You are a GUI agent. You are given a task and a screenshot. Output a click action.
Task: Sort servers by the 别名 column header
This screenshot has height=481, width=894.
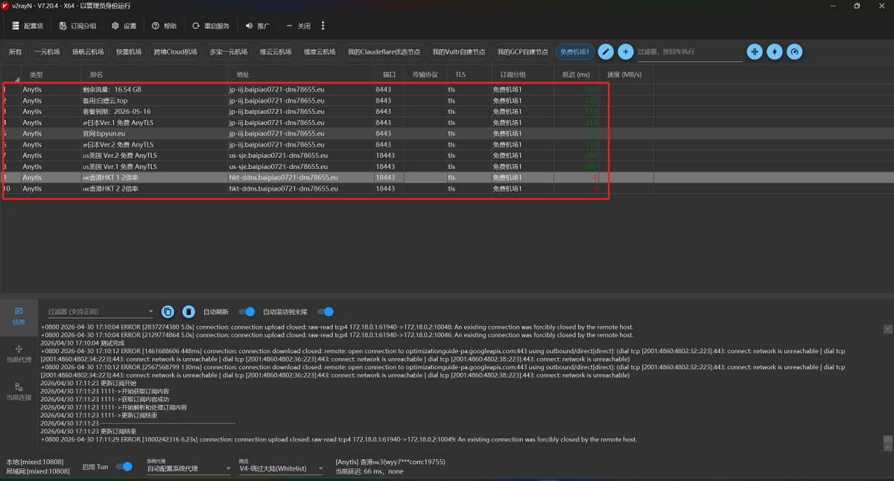pyautogui.click(x=155, y=74)
